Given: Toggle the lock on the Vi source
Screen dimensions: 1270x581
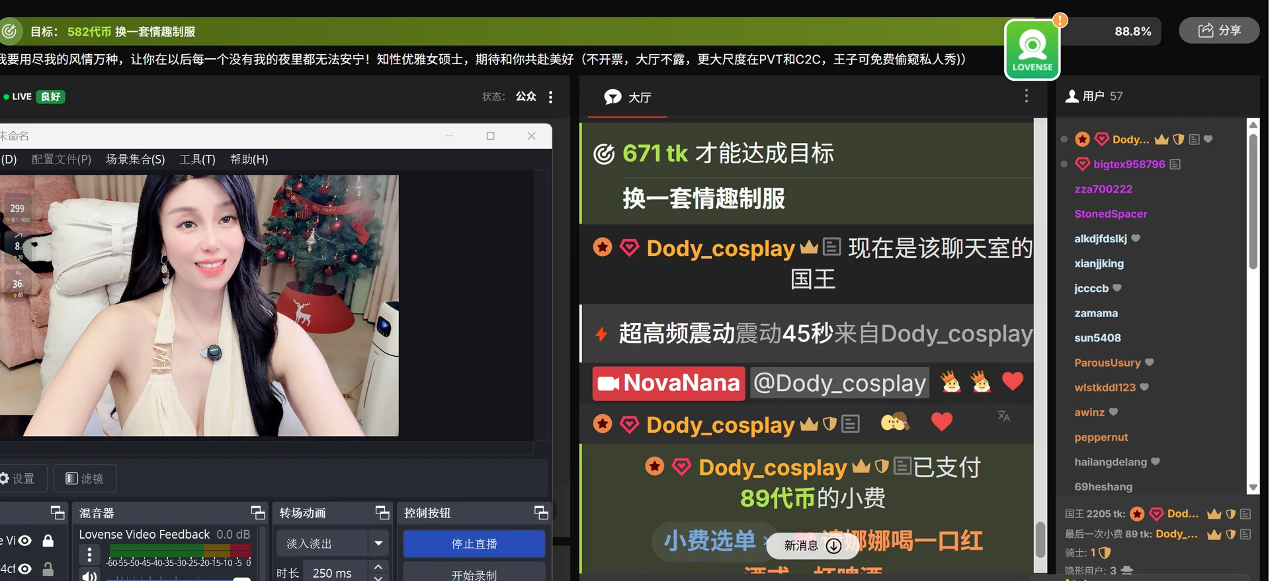Looking at the screenshot, I should (x=48, y=541).
